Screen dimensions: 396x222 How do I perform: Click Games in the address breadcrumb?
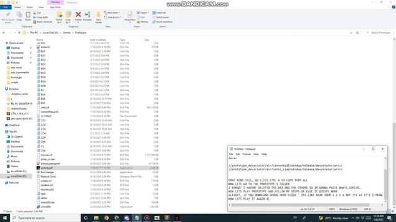point(67,33)
